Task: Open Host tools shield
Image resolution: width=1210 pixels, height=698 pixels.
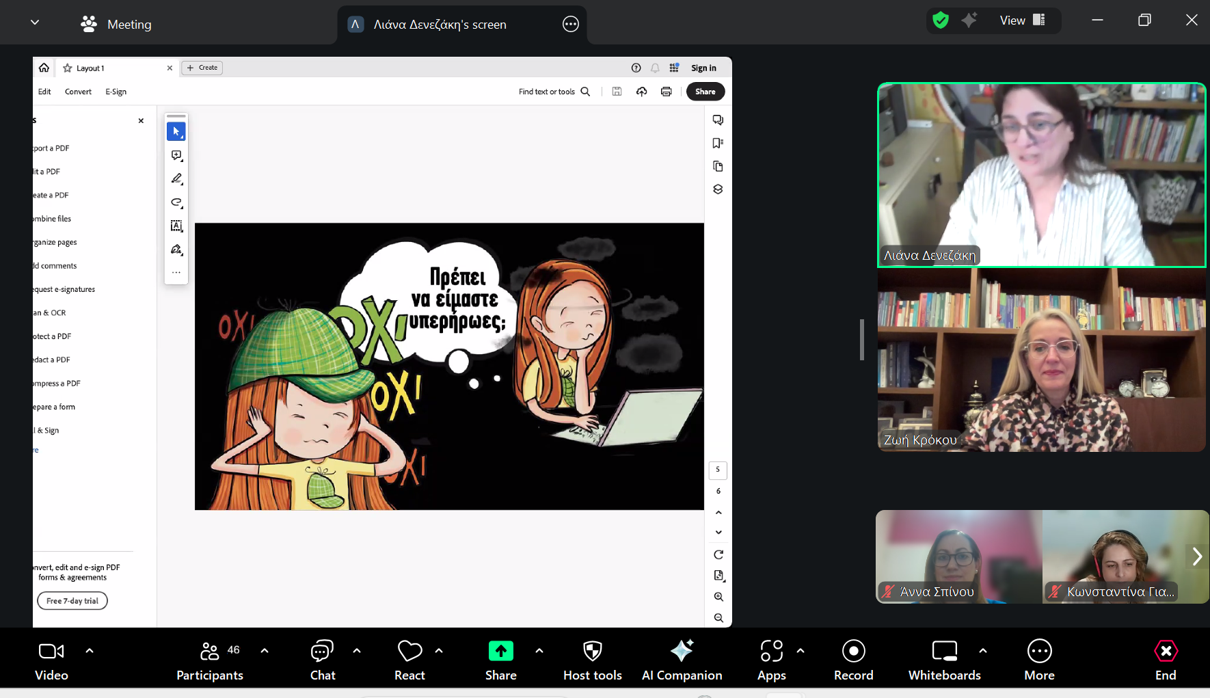Action: pos(592,660)
